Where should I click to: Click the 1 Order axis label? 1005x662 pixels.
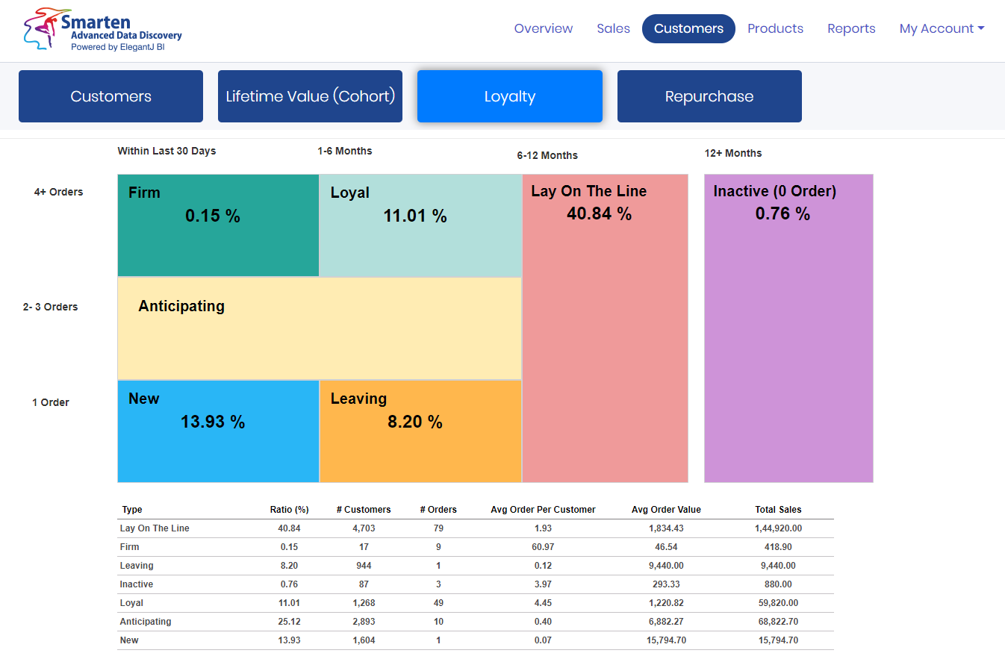[x=51, y=402]
